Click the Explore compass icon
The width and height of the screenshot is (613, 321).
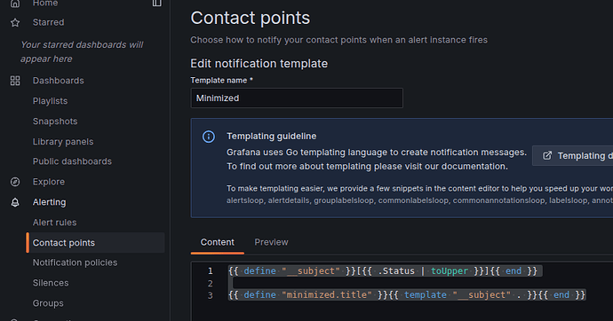(x=15, y=182)
